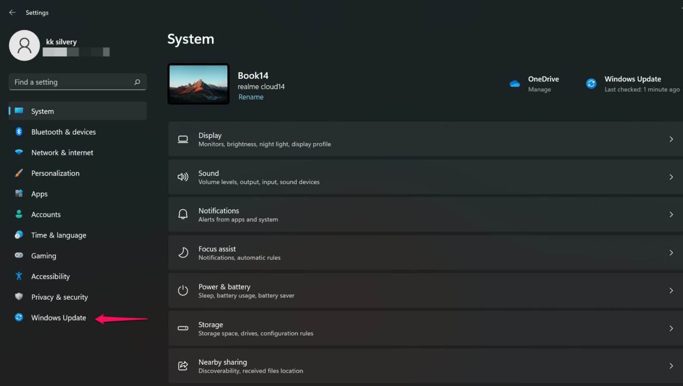The image size is (683, 386).
Task: Click Manage under OneDrive
Action: tap(538, 89)
